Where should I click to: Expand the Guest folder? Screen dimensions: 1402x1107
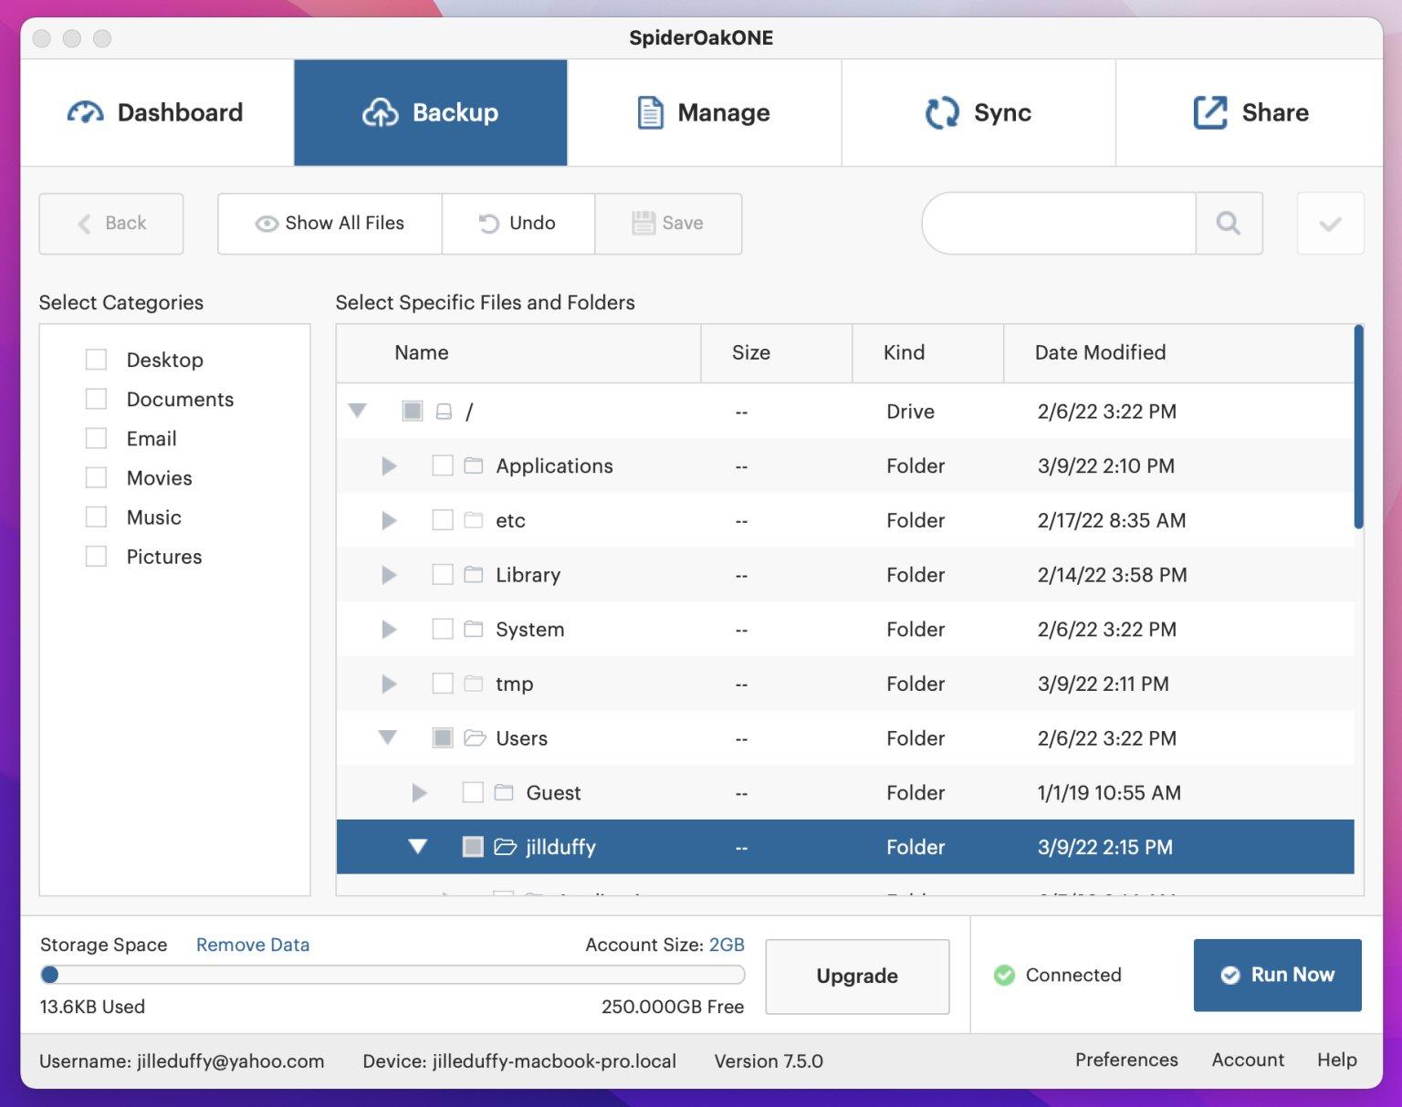tap(419, 792)
